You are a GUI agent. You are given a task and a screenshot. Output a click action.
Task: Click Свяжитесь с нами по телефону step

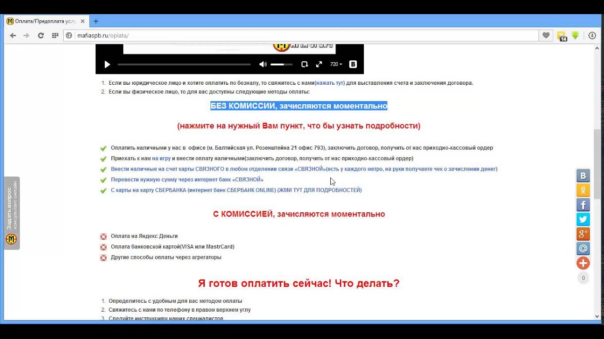179,310
